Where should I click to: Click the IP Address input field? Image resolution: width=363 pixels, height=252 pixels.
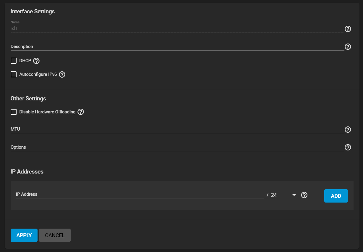coord(140,195)
